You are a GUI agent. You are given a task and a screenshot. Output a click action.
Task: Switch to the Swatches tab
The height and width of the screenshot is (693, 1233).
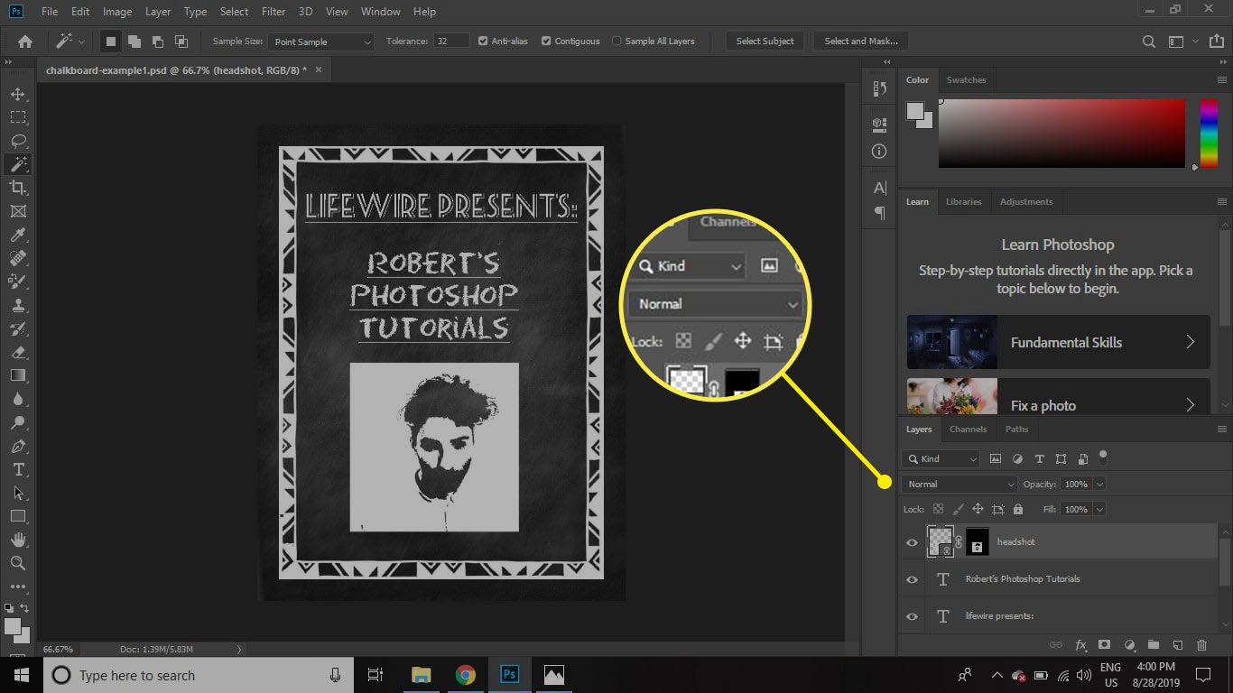coord(966,79)
